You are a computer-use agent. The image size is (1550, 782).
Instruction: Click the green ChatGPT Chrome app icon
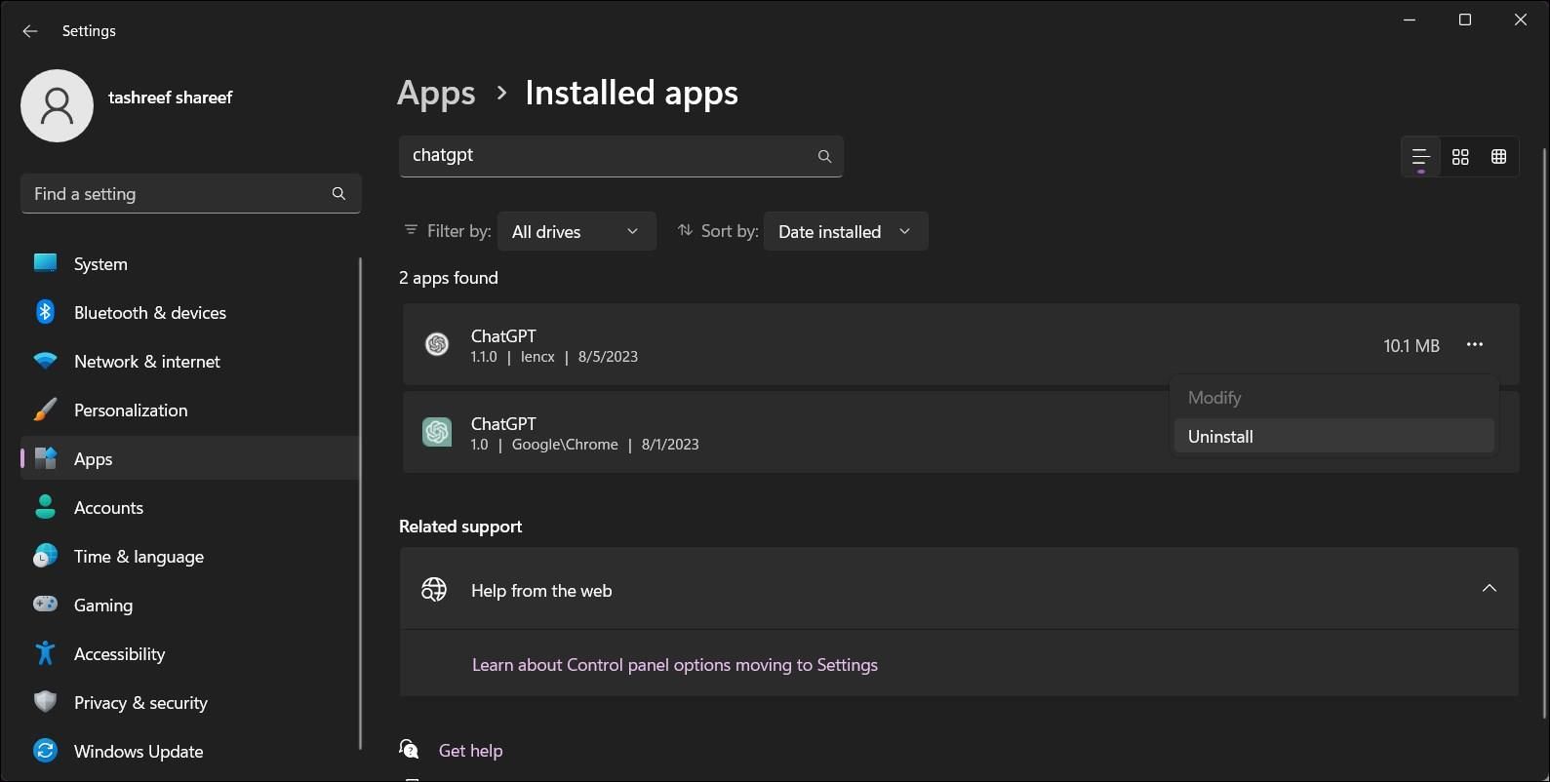437,432
